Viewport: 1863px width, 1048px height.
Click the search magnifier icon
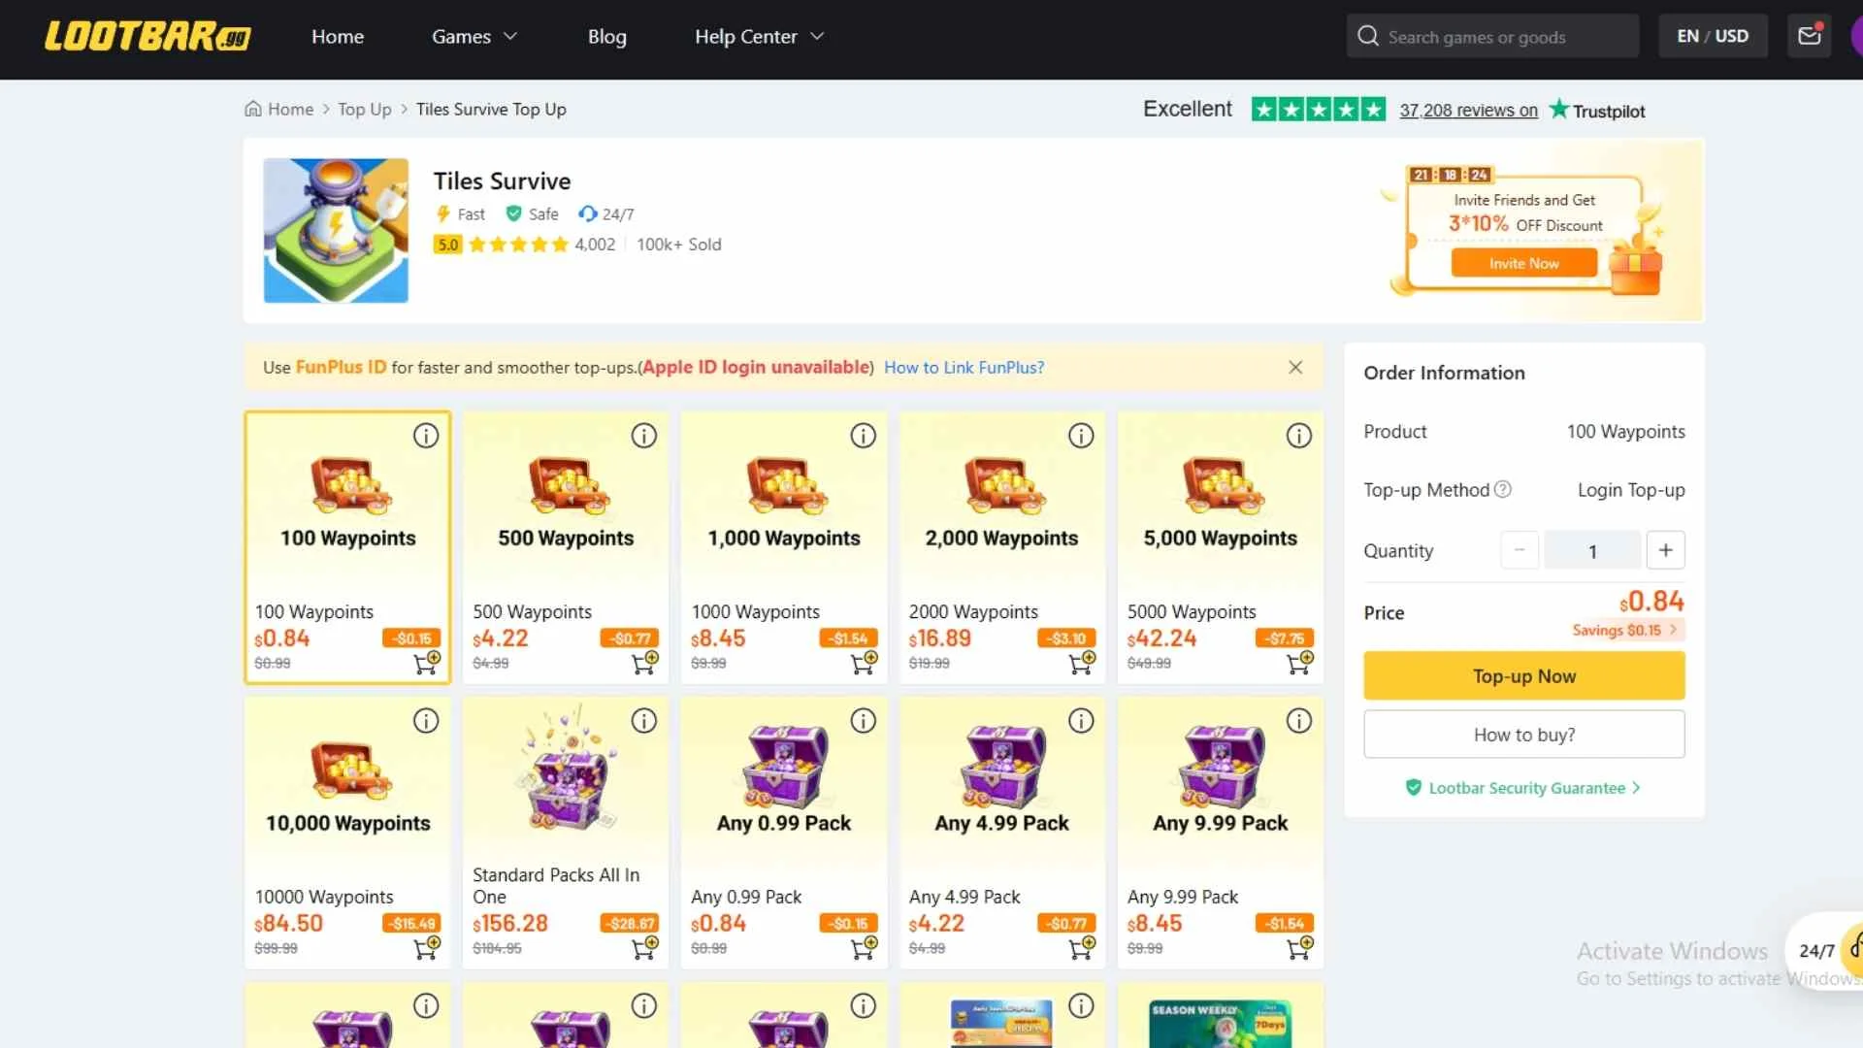click(1367, 35)
